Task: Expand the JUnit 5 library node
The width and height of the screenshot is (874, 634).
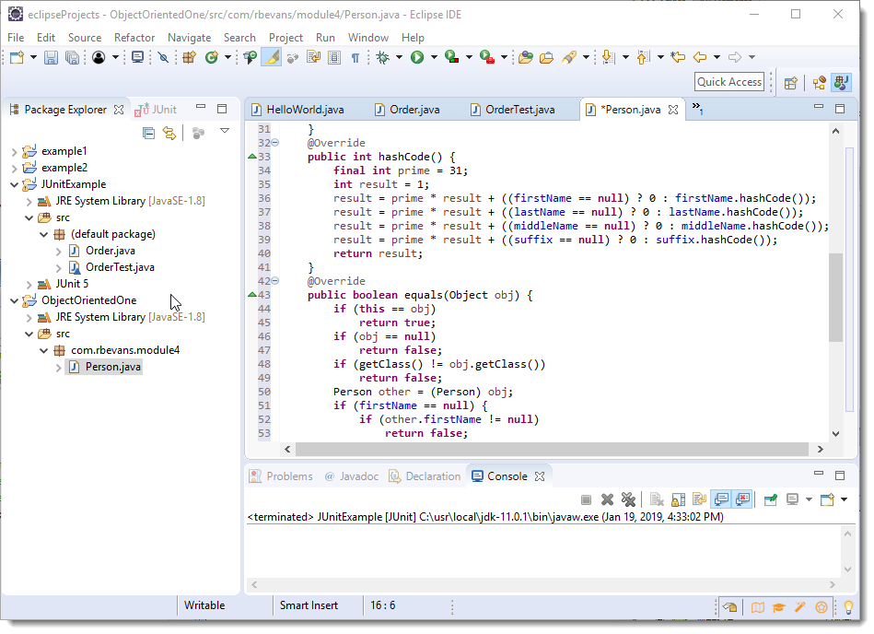Action: coord(29,285)
